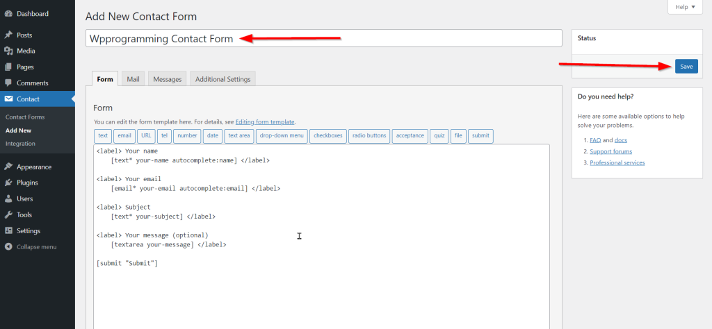Save the contact form

coord(686,66)
